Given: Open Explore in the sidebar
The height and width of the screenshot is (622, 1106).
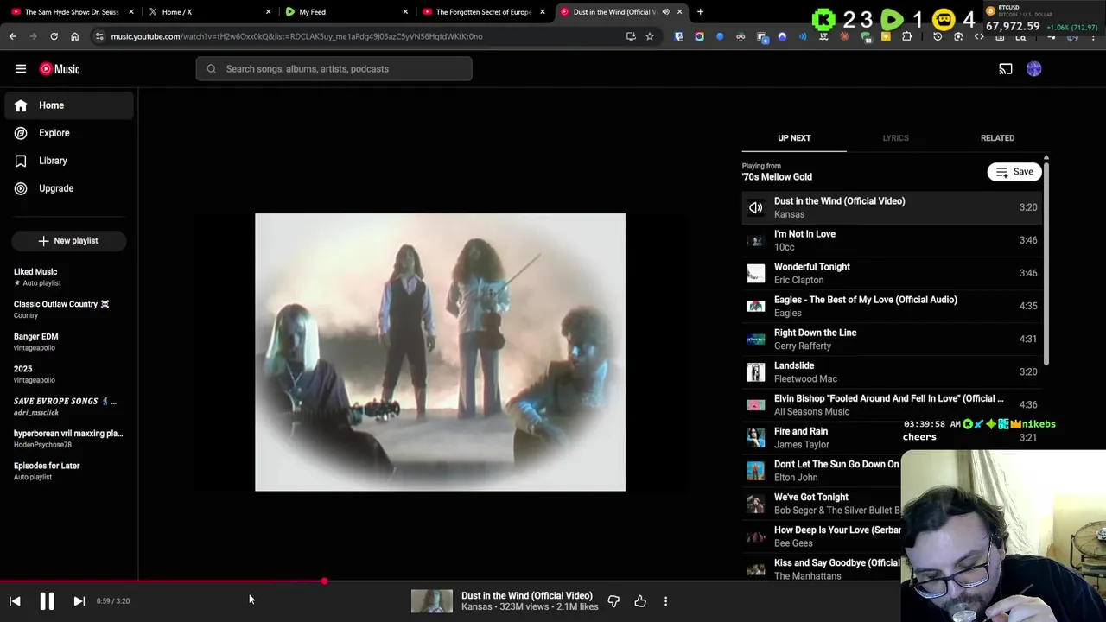Looking at the screenshot, I should [x=69, y=133].
